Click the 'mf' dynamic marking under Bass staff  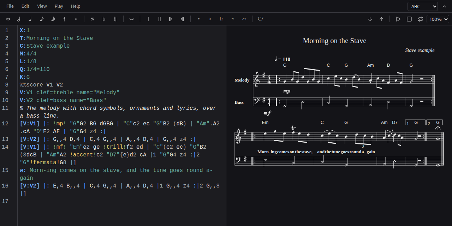[267, 113]
